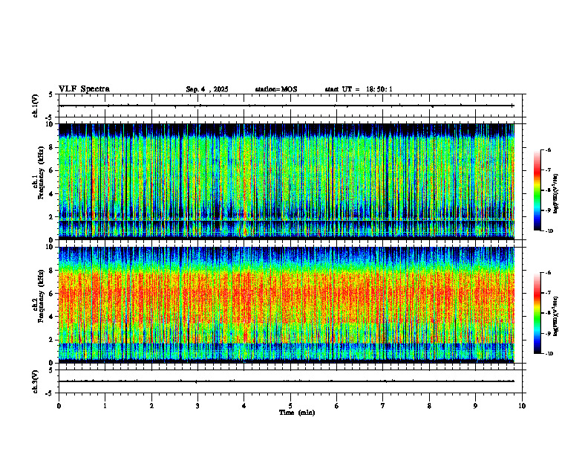Click the time axis tick label "5"
588x455 pixels.
click(290, 406)
